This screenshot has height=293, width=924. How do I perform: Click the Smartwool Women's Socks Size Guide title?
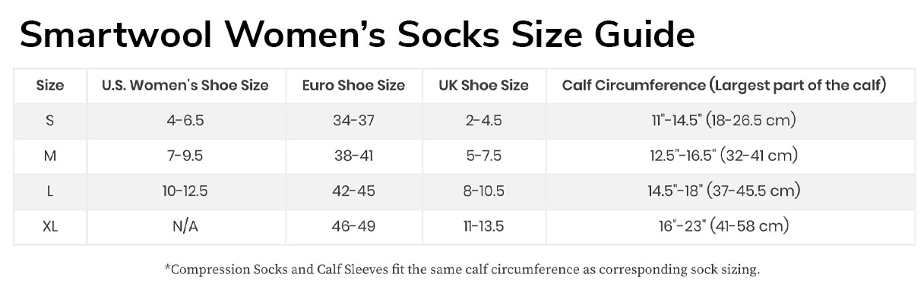pyautogui.click(x=357, y=35)
